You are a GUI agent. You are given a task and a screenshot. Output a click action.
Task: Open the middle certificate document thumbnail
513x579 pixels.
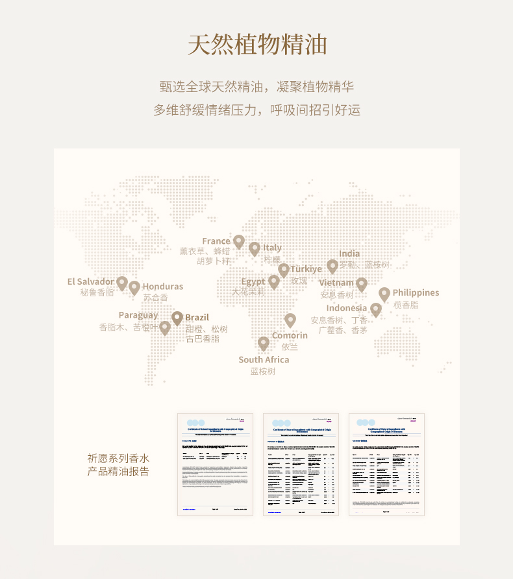301,464
